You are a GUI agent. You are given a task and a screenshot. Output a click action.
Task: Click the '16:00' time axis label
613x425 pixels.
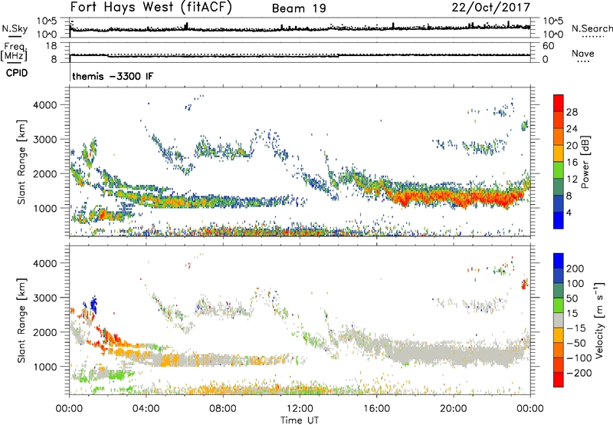click(x=376, y=409)
